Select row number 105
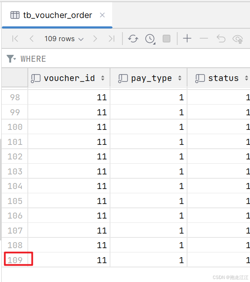Viewport: 250px width, 282px height. tap(15, 201)
